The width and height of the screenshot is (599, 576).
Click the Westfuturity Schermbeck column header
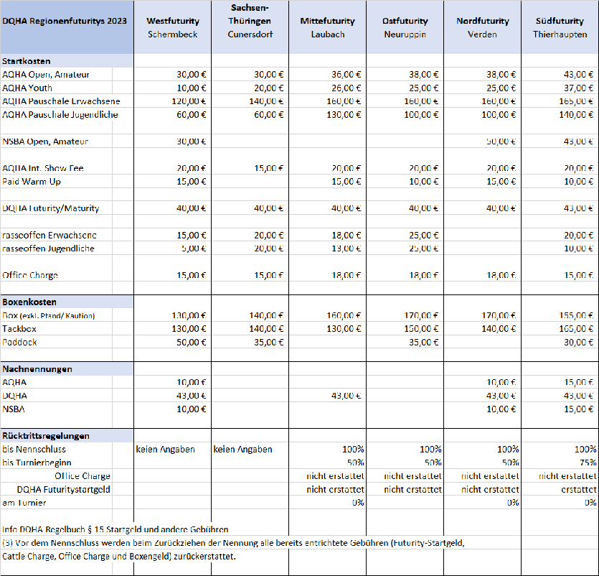pos(172,28)
